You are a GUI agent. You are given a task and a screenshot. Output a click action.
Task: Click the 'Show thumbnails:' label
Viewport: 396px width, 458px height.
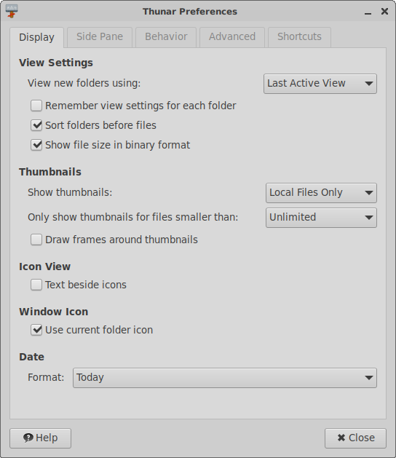[70, 192]
